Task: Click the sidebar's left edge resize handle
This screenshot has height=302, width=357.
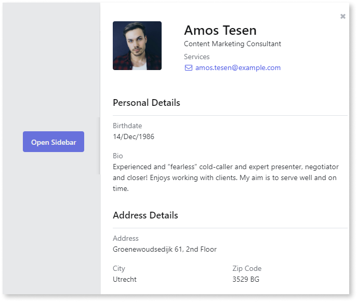Action: point(99,145)
